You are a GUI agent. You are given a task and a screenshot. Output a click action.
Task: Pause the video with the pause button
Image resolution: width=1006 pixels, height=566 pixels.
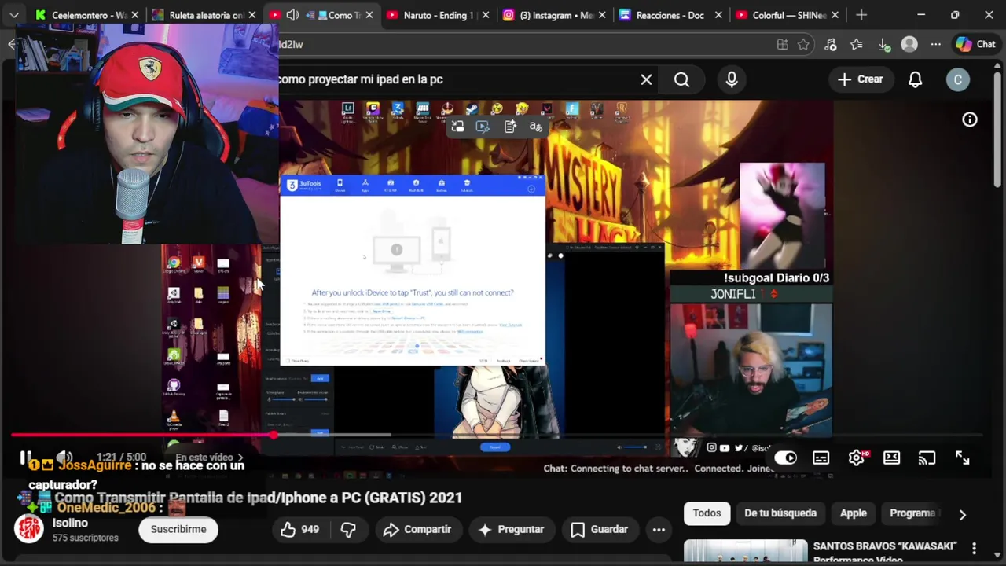[26, 458]
